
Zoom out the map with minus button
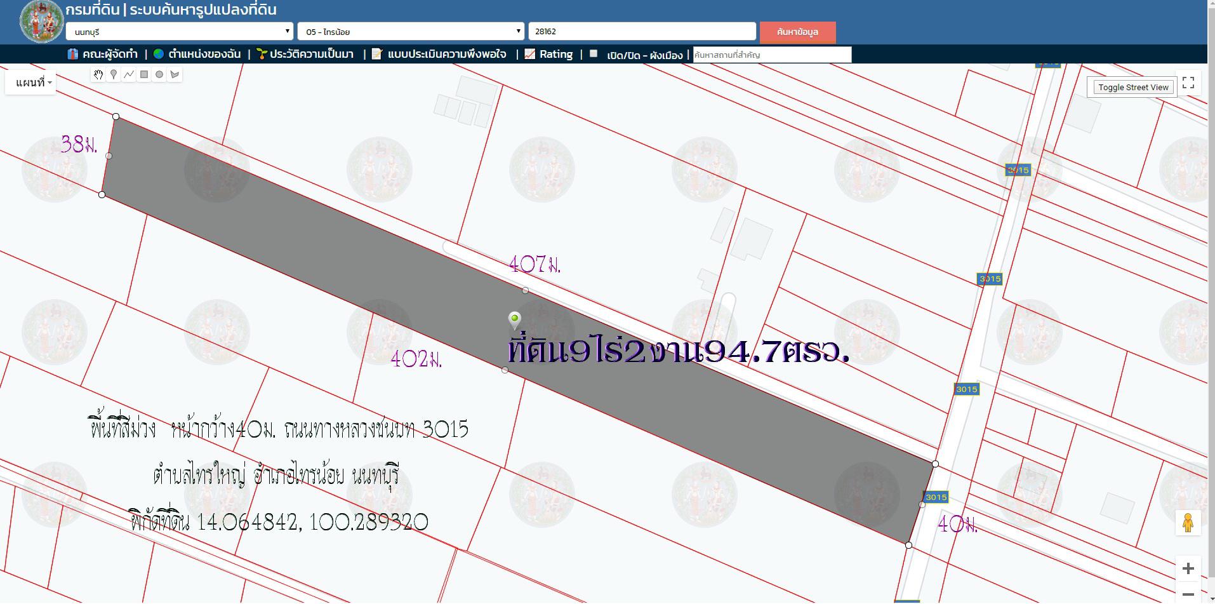(1188, 594)
